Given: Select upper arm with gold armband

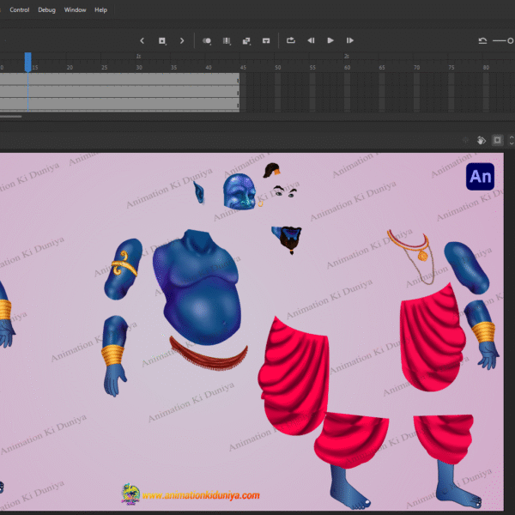Looking at the screenshot, I should click(x=123, y=269).
